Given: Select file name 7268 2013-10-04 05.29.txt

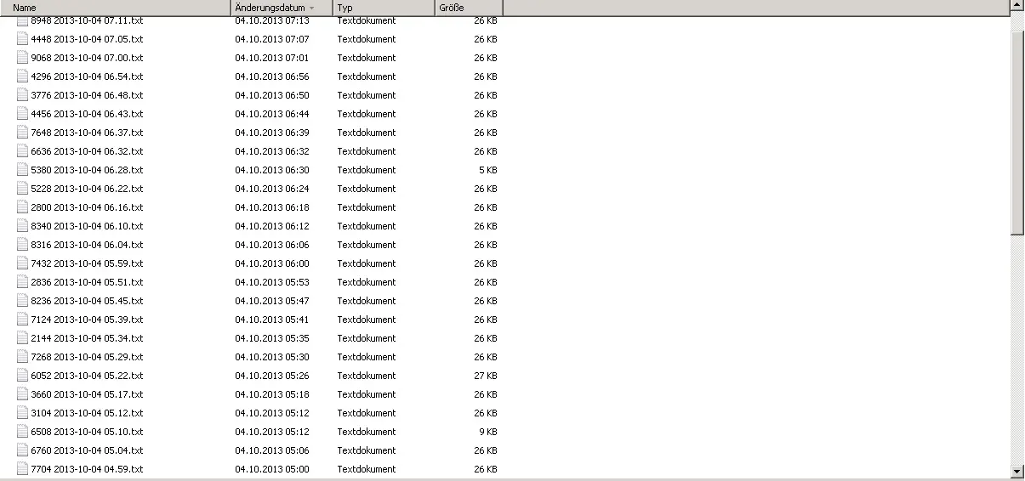Looking at the screenshot, I should (87, 357).
